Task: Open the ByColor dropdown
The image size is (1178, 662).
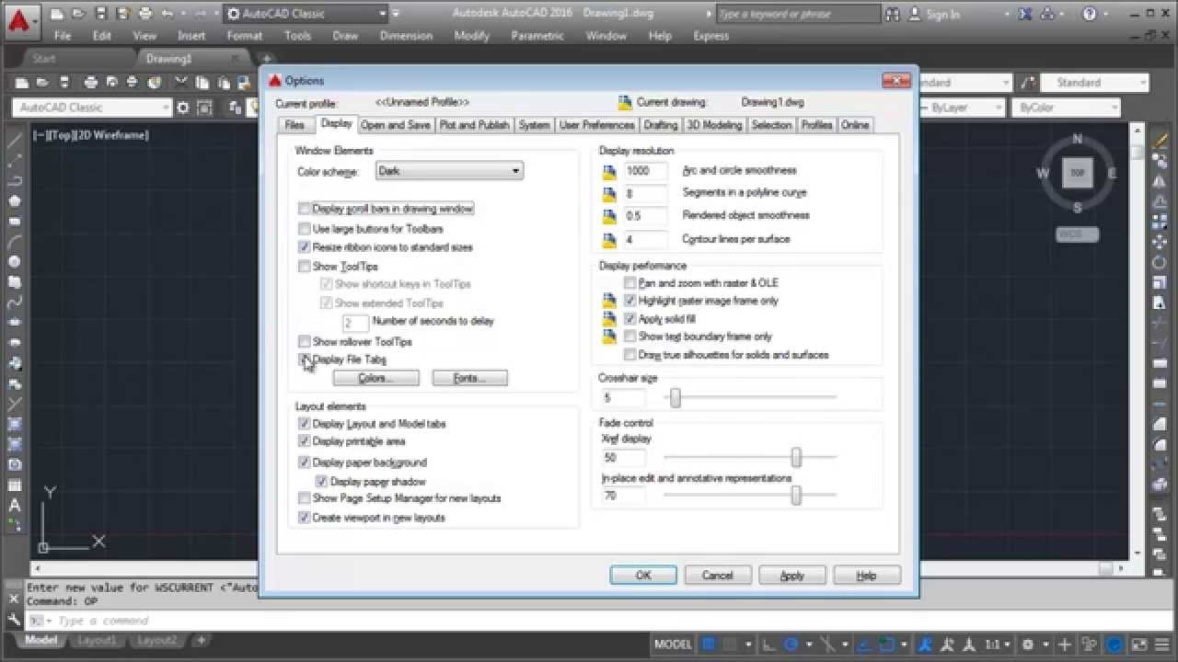Action: coord(1066,108)
